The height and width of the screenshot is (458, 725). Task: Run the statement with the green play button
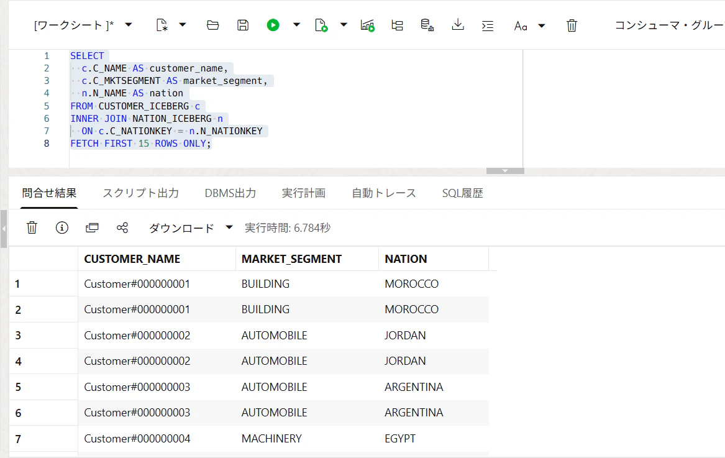[273, 25]
